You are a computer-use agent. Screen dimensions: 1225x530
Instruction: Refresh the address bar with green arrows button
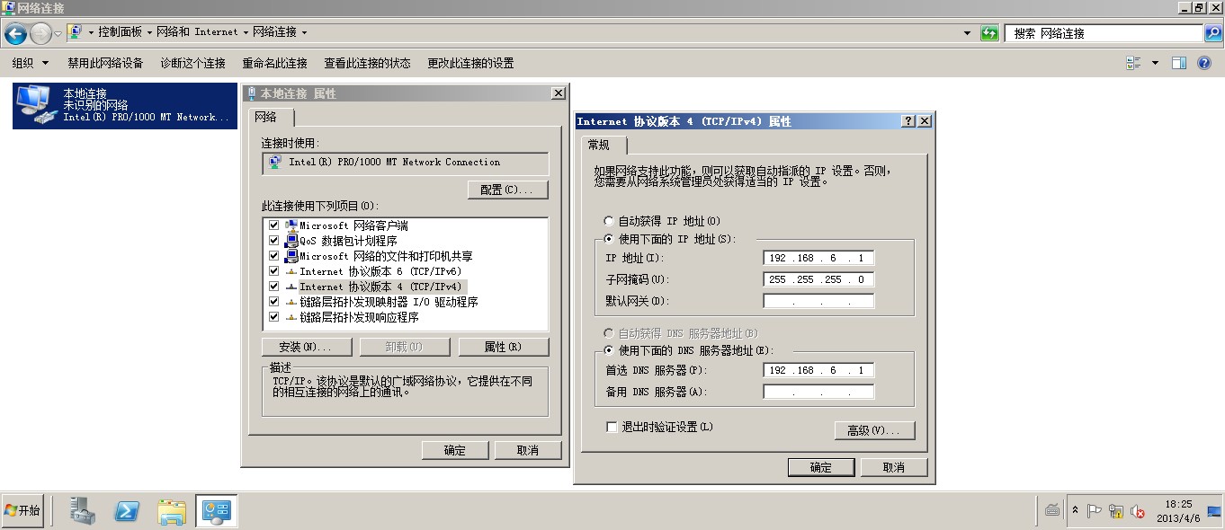pyautogui.click(x=989, y=33)
